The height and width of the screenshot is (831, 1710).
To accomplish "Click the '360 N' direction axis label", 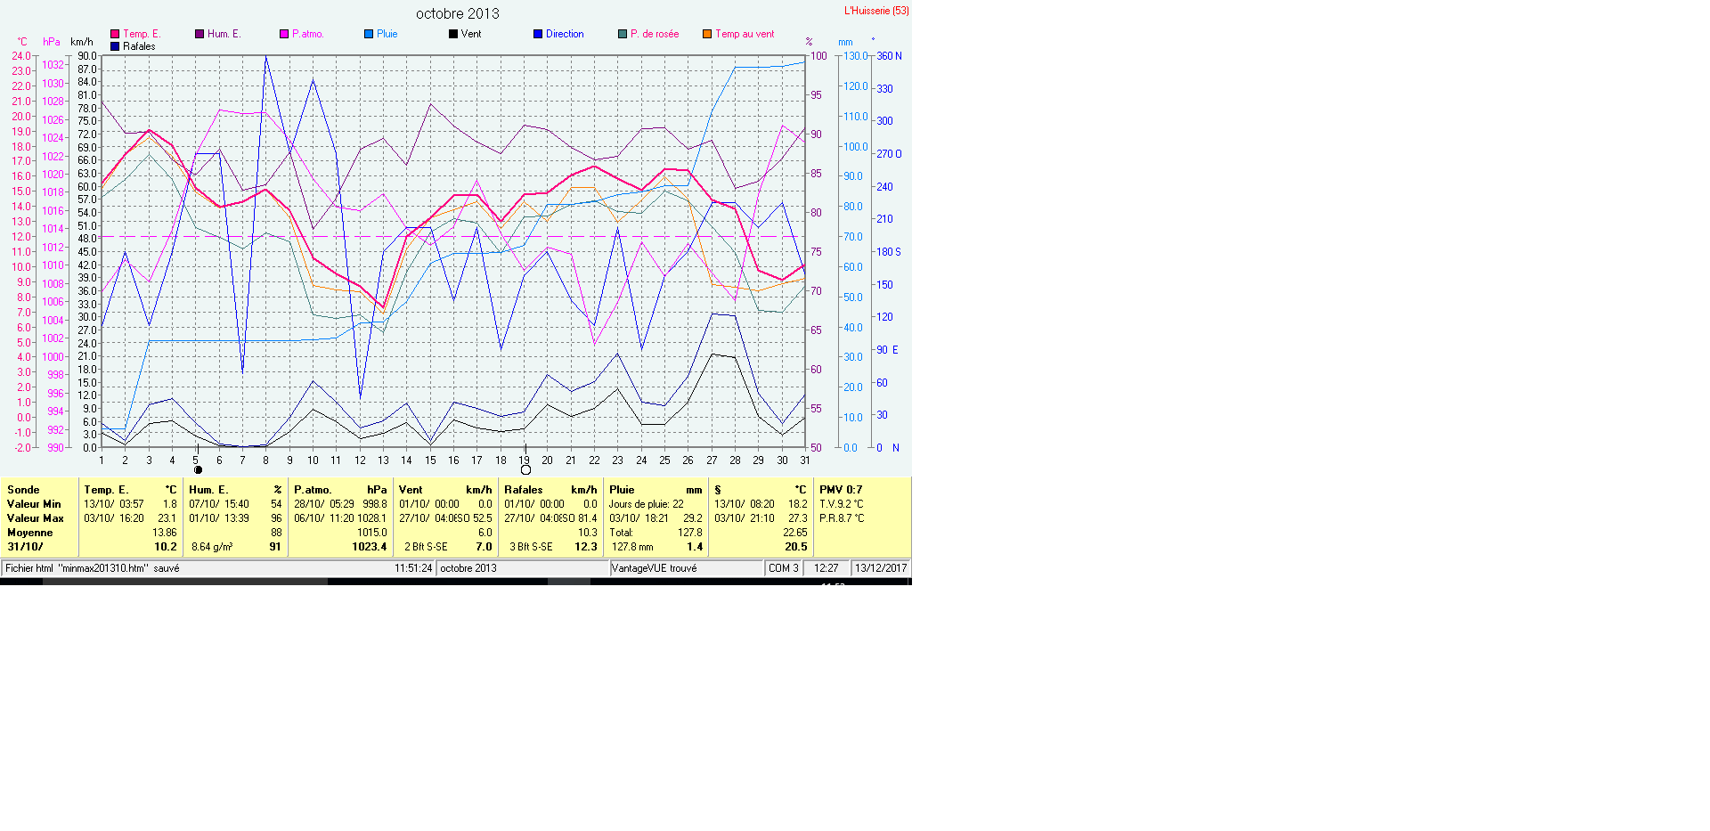I will click(x=889, y=56).
